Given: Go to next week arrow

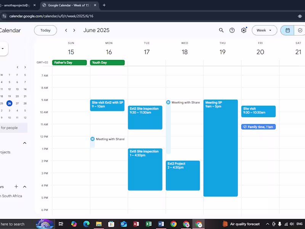Looking at the screenshot, I should click(x=74, y=30).
